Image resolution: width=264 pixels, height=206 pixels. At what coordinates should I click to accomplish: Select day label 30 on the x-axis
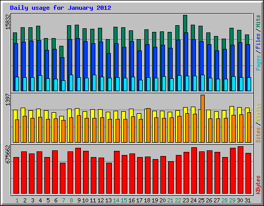coord(240,200)
